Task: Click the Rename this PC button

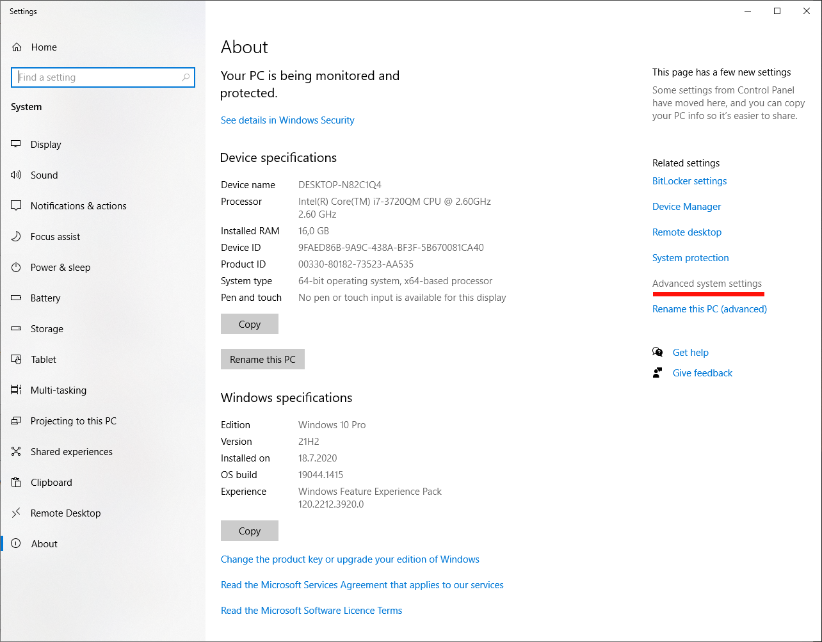Action: [x=262, y=359]
